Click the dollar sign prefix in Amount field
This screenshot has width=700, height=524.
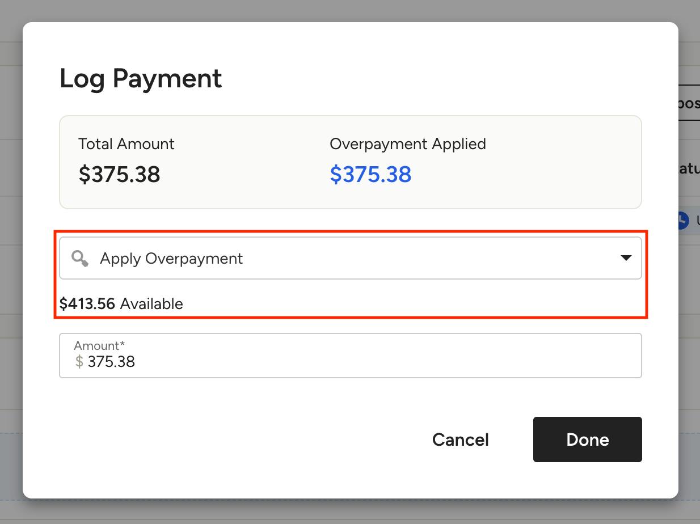[79, 362]
